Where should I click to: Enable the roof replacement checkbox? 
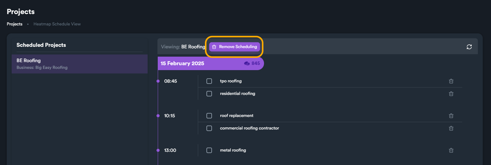click(209, 116)
